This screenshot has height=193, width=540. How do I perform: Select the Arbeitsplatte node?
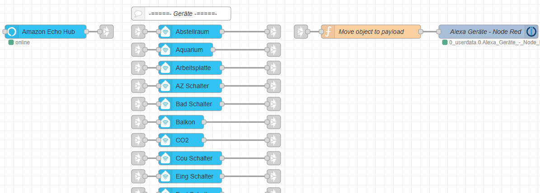click(x=190, y=68)
